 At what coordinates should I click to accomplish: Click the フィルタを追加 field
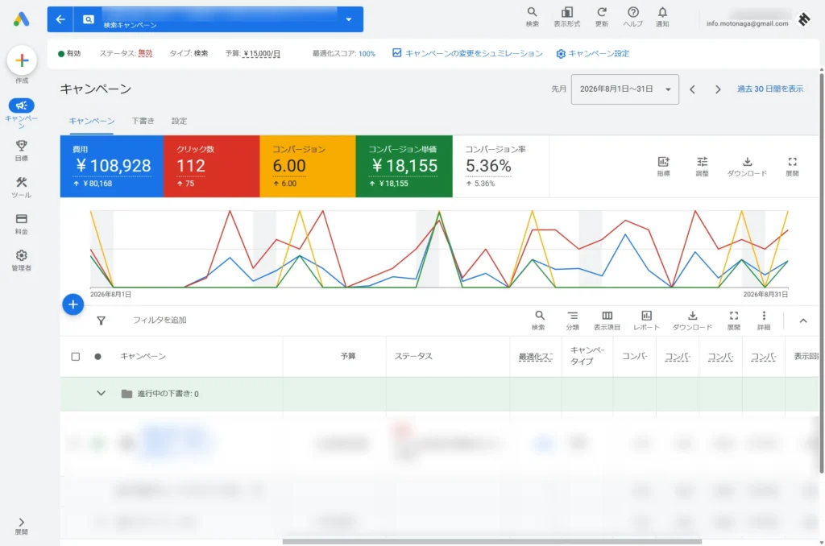[160, 321]
